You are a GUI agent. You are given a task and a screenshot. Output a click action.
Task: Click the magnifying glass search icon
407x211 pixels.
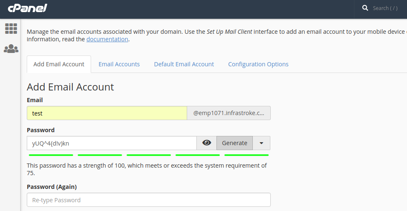[x=365, y=8]
